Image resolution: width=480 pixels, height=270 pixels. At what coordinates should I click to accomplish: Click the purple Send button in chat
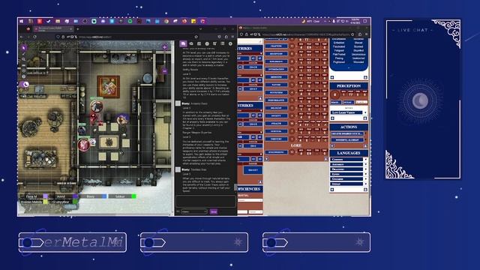pyautogui.click(x=214, y=211)
